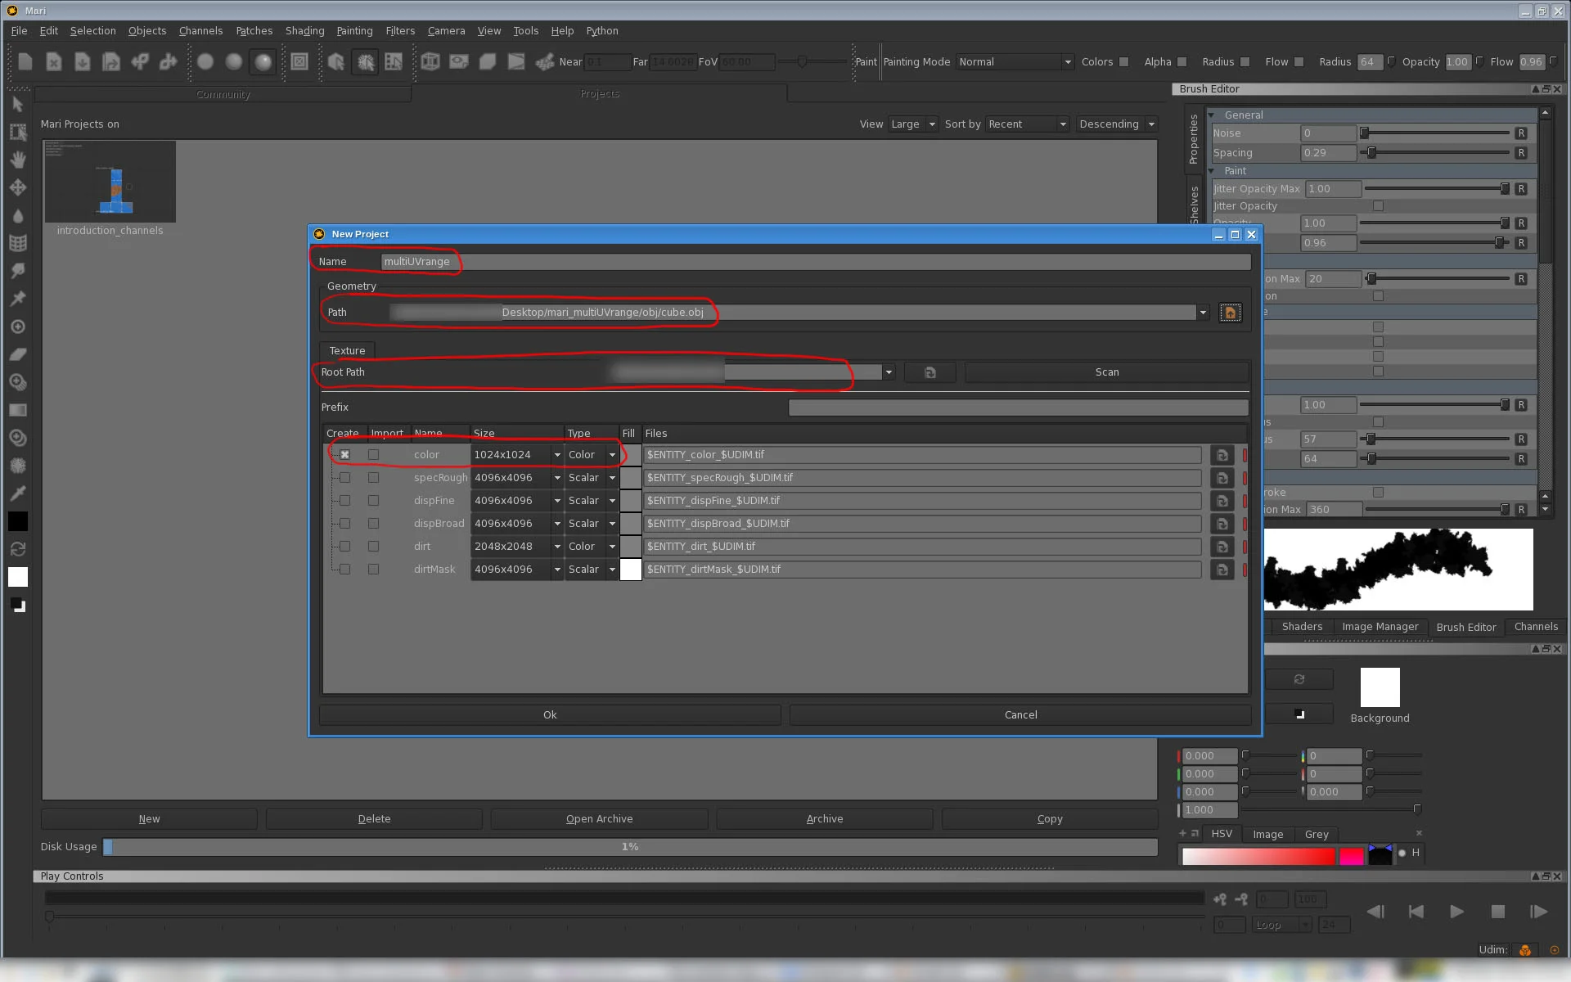Image resolution: width=1571 pixels, height=982 pixels.
Task: Click the wireframe cube camera icon
Action: [x=430, y=62]
